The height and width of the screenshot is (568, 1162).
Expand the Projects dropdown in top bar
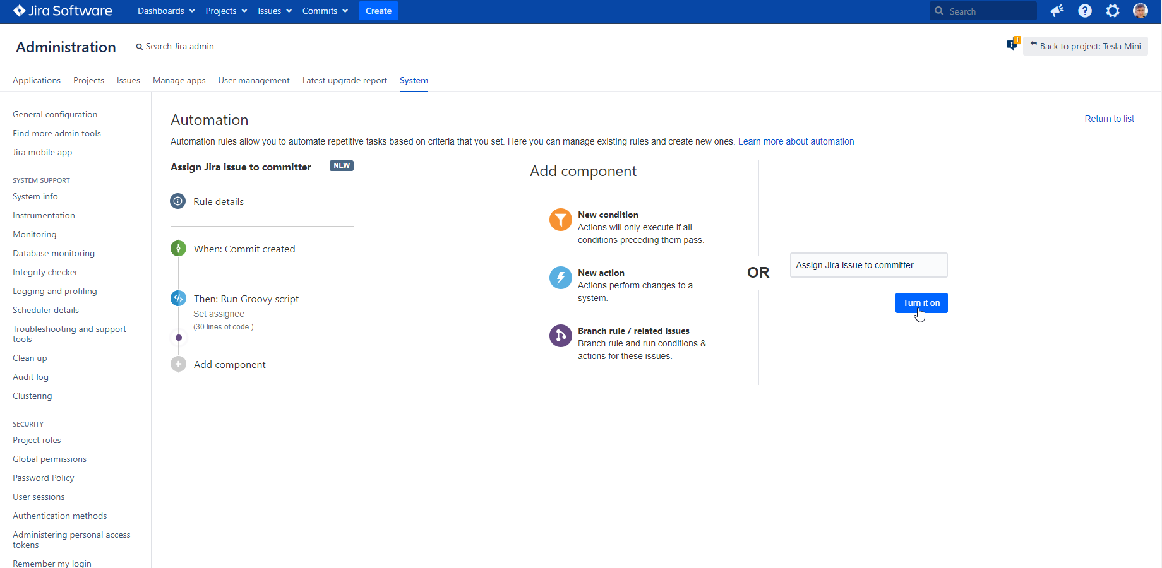[226, 11]
